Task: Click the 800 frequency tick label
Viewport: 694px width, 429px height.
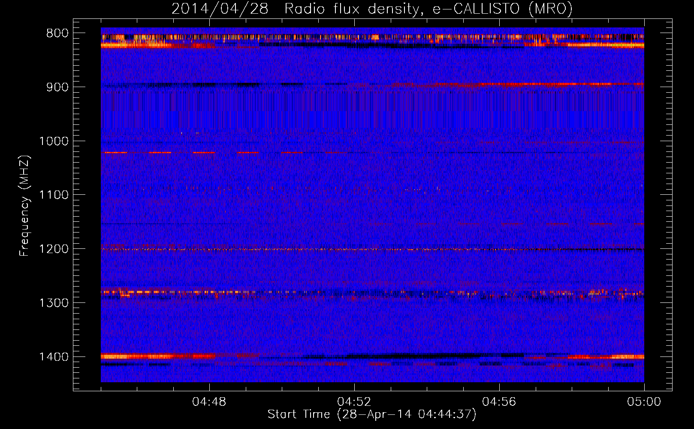Action: click(x=57, y=33)
